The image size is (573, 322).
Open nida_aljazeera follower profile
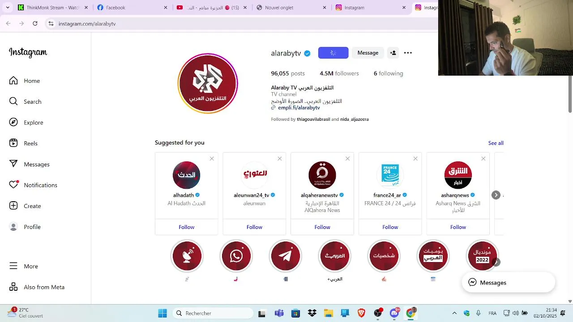[x=355, y=119]
